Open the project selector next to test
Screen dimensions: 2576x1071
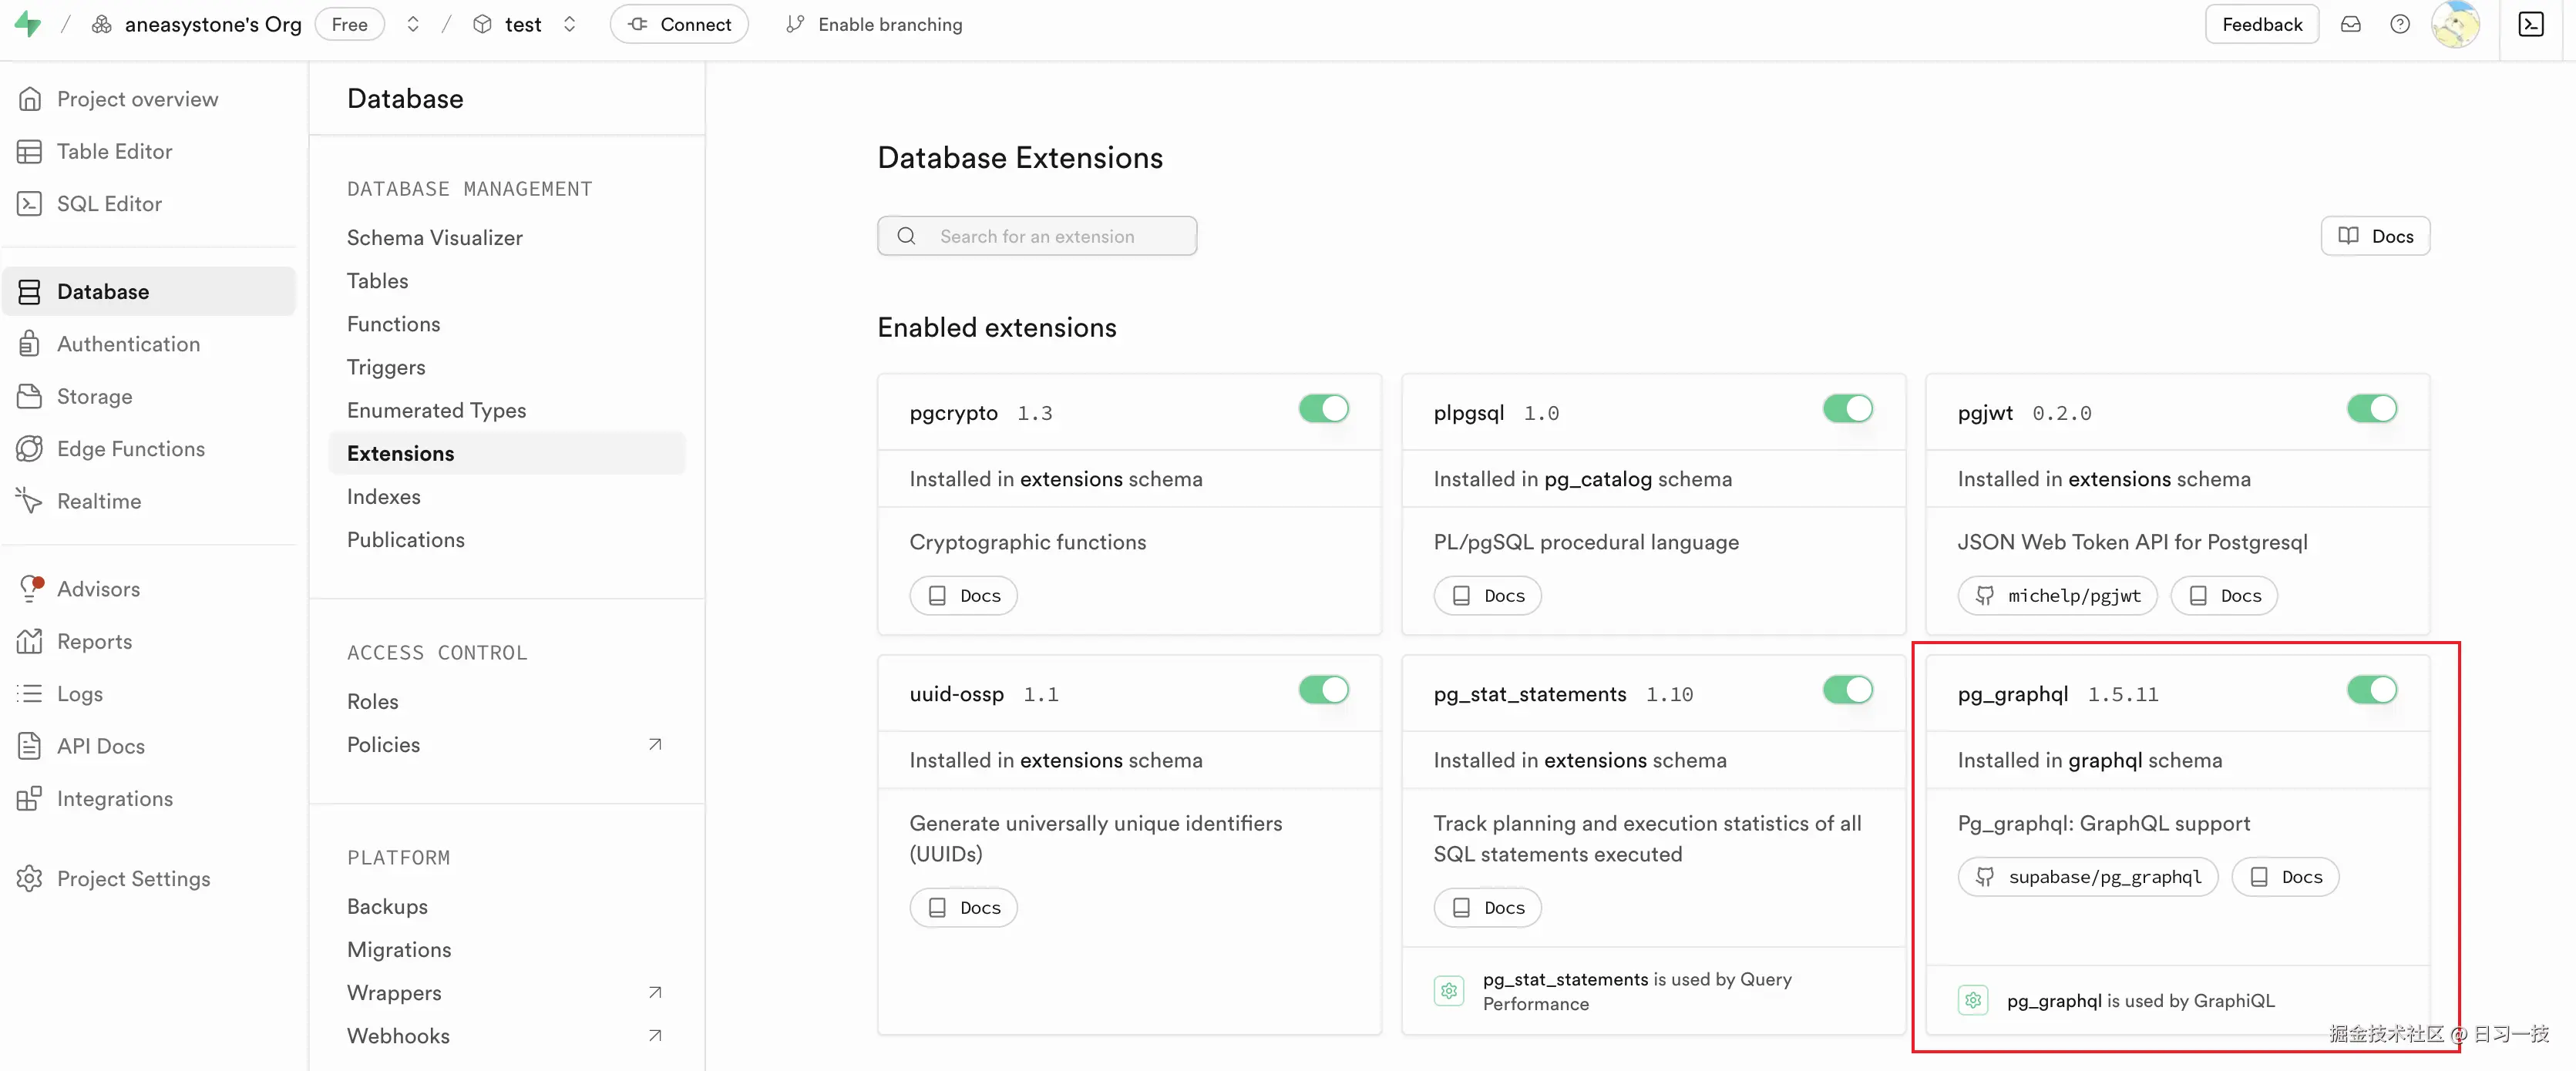[x=569, y=23]
